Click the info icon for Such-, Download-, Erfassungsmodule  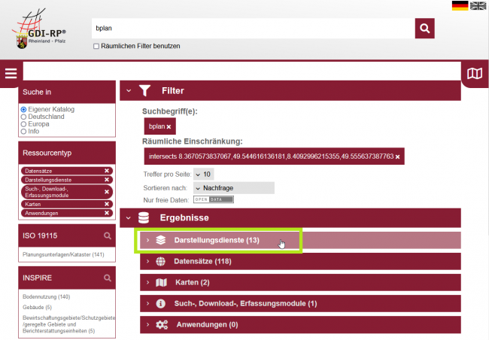point(160,303)
